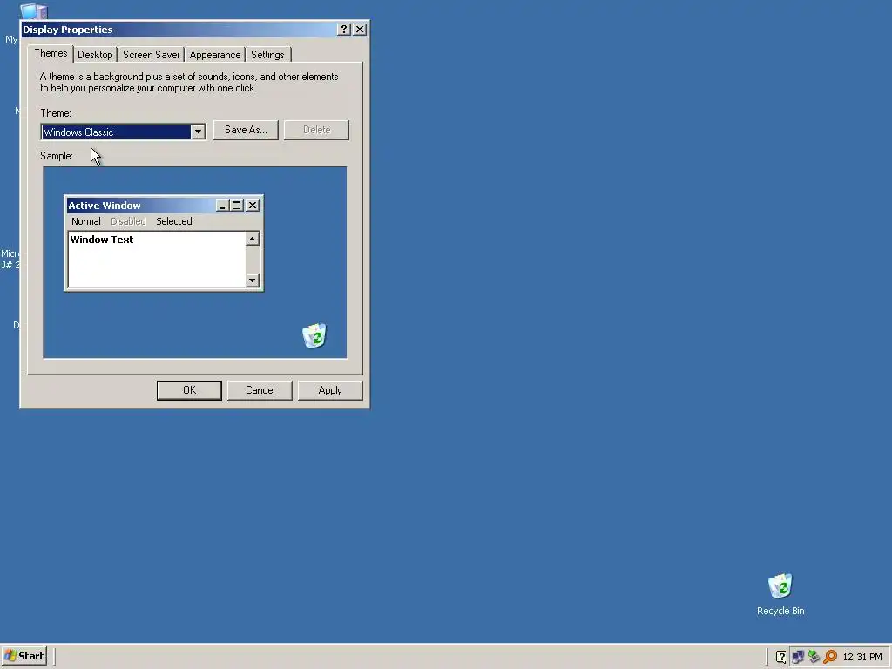
Task: Click the partially hidden My Computer icon
Action: [x=34, y=12]
